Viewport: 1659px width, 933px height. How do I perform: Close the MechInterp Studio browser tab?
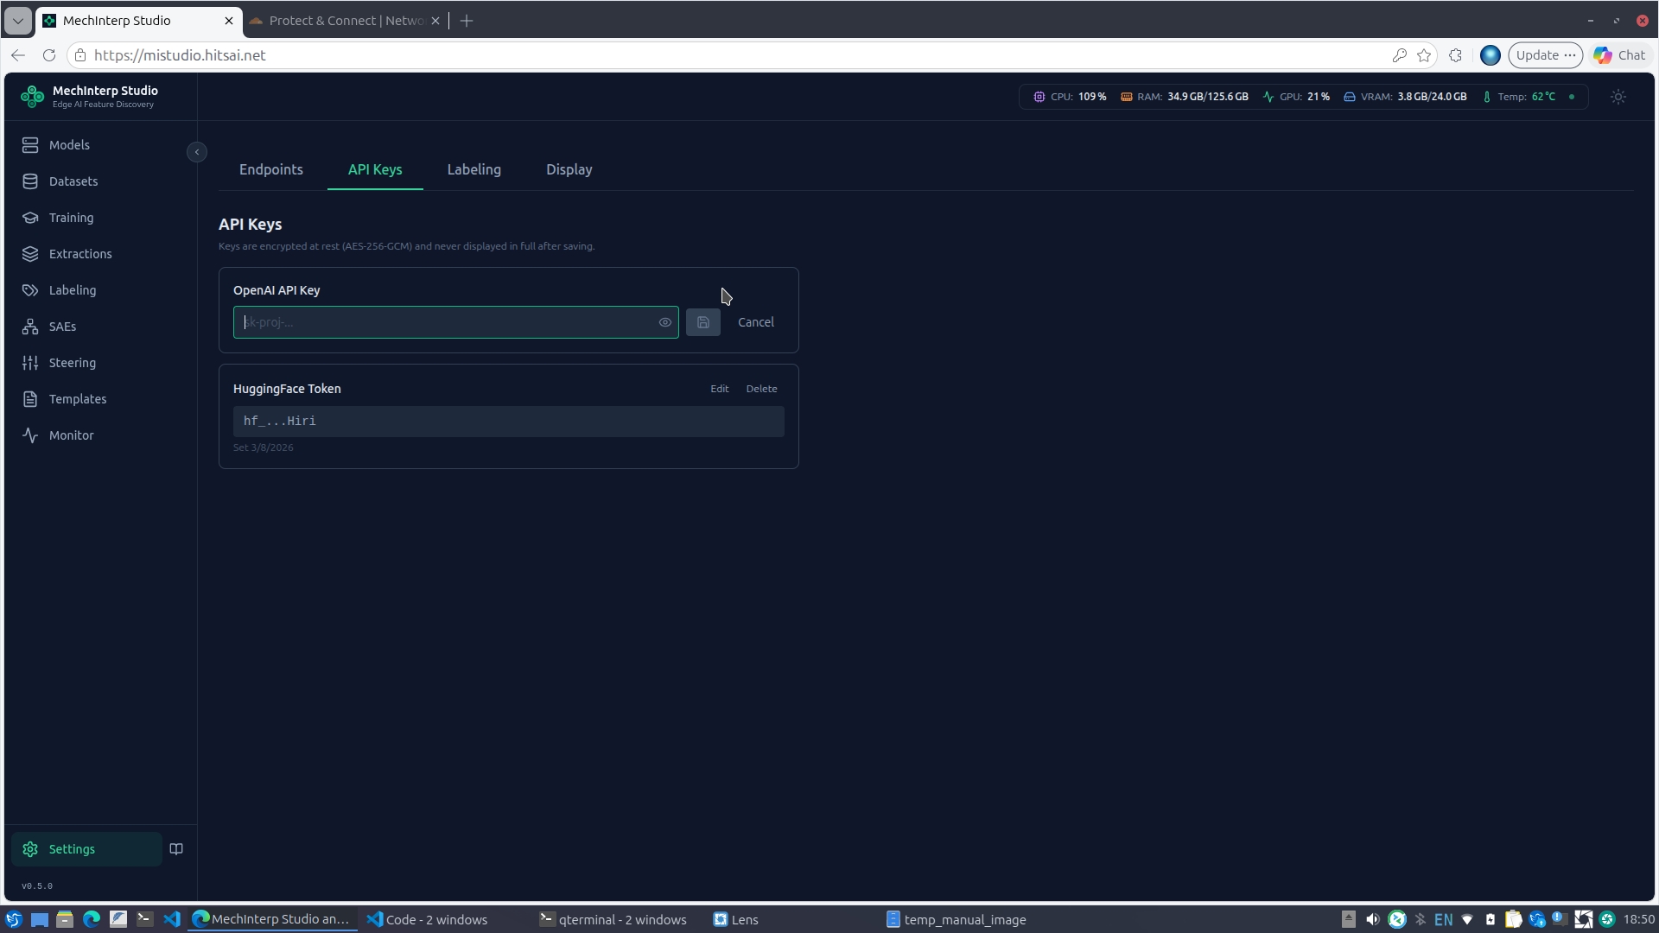[229, 21]
